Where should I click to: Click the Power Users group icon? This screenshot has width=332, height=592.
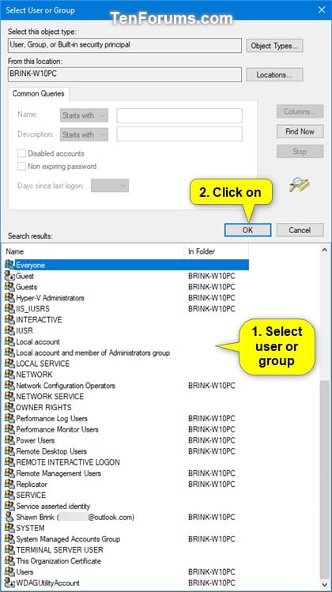click(9, 439)
